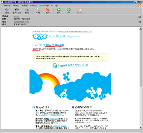Click the Skypeとは？ heading
143x133 pixels.
(x=43, y=107)
